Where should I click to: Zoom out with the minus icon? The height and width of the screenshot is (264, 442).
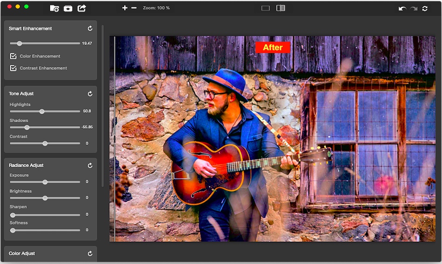[x=134, y=8]
